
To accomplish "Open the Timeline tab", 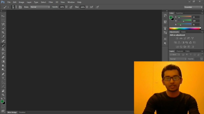I will coord(22,112).
